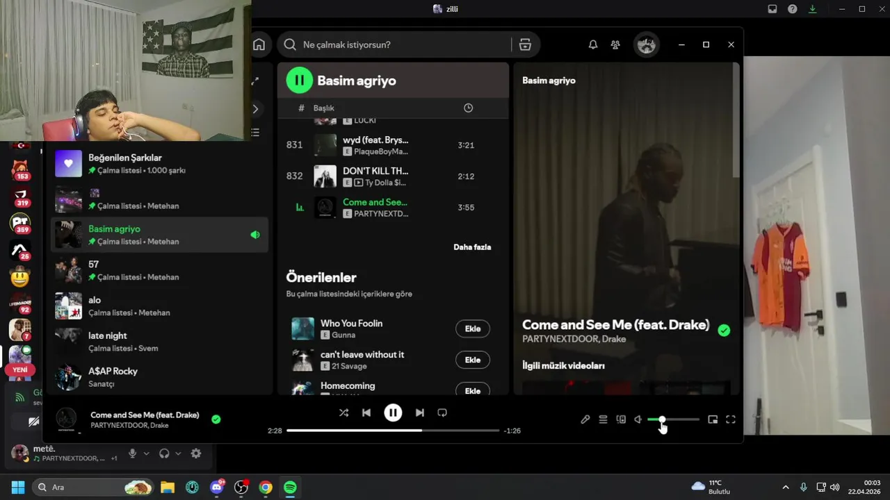The image size is (890, 500).
Task: Deafen Discord with headphones icon
Action: 164,453
